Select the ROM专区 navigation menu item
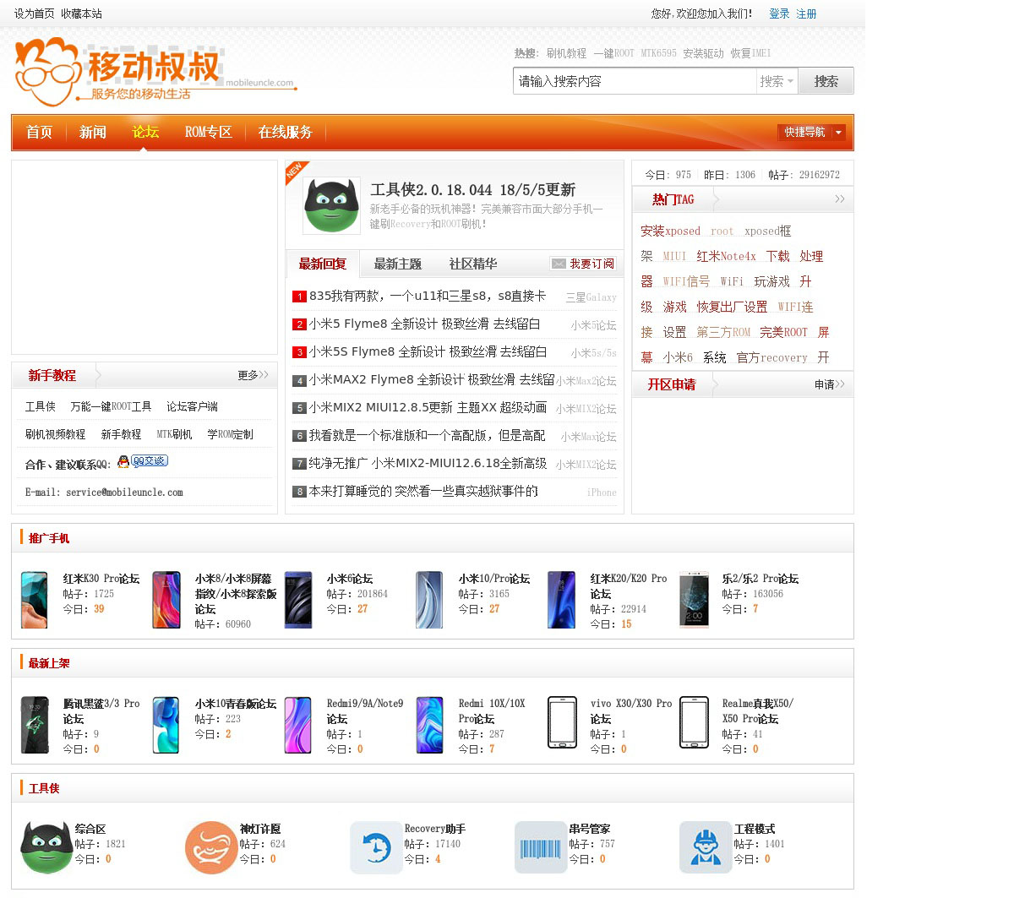This screenshot has height=898, width=1014. (208, 132)
